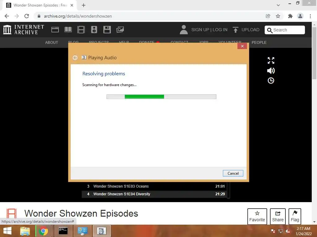317x237 pixels.
Task: Open File Explorer from taskbar
Action: (25, 231)
